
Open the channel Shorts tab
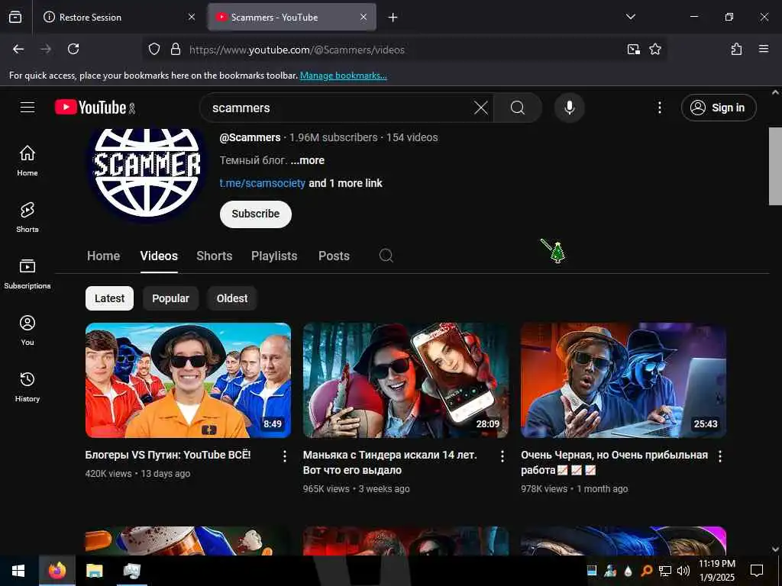tap(215, 256)
